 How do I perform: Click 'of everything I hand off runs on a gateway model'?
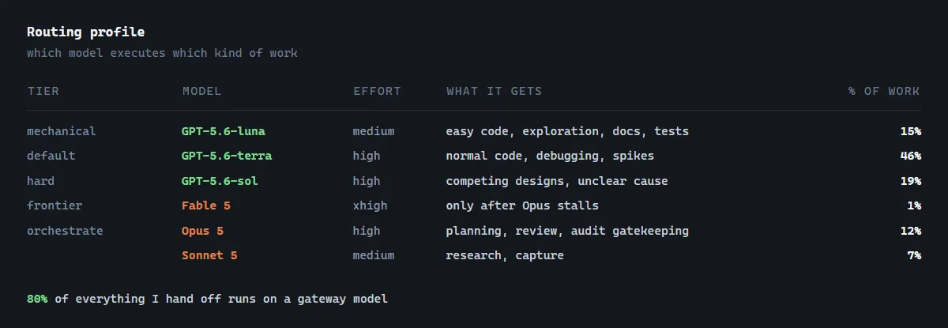coord(221,300)
